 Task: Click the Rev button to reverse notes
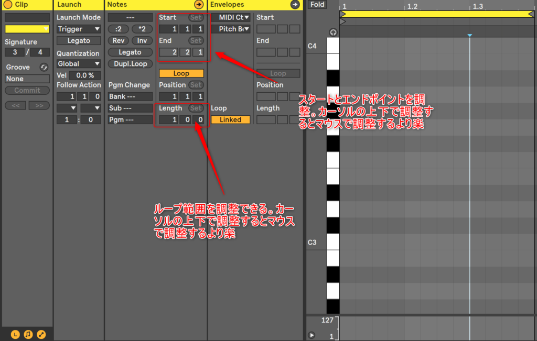(117, 40)
